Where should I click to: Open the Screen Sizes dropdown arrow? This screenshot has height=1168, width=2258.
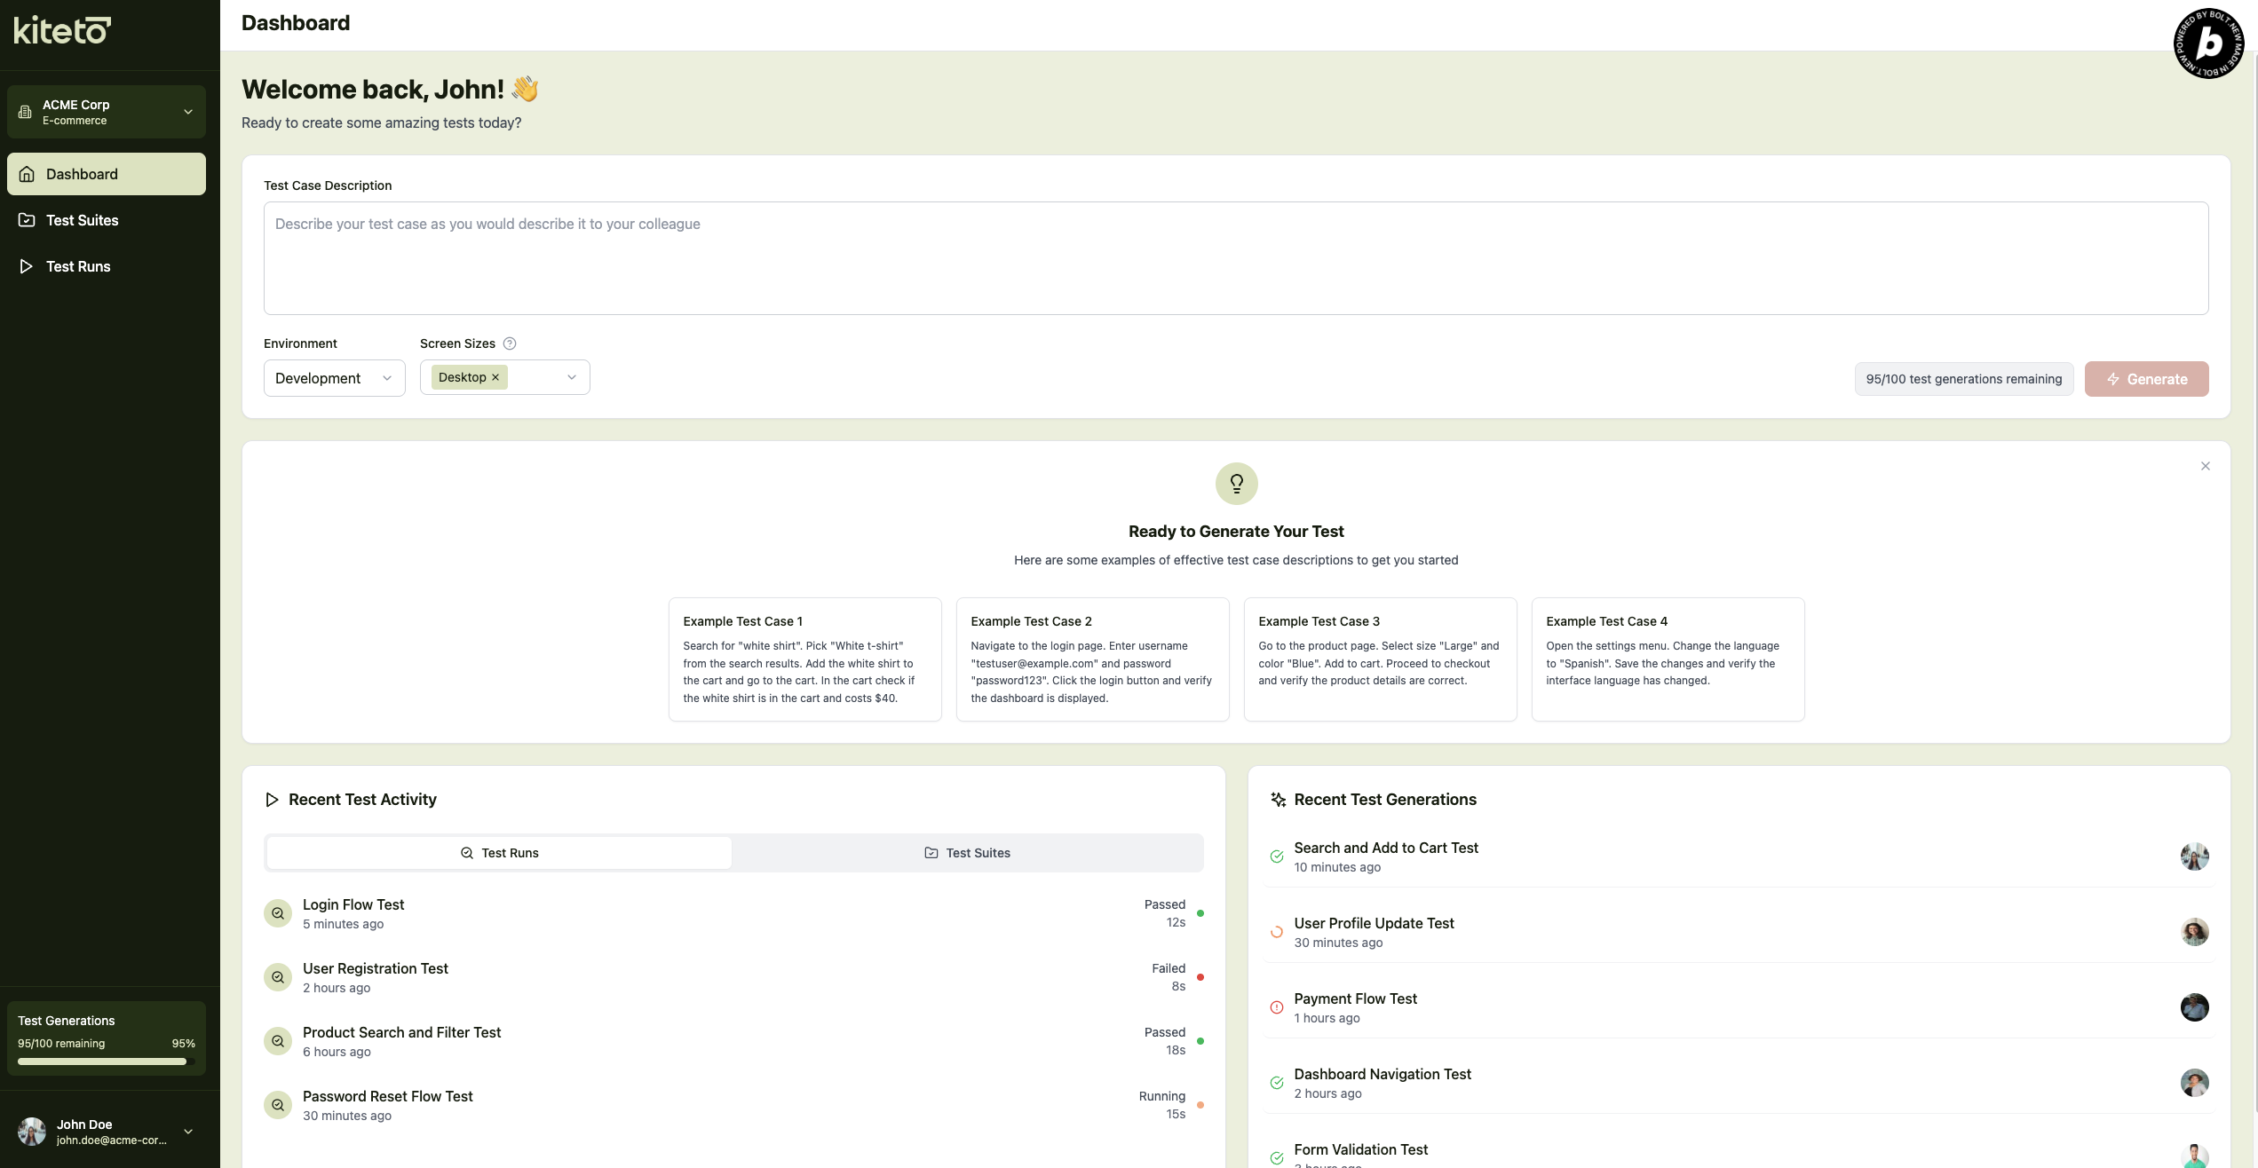572,377
